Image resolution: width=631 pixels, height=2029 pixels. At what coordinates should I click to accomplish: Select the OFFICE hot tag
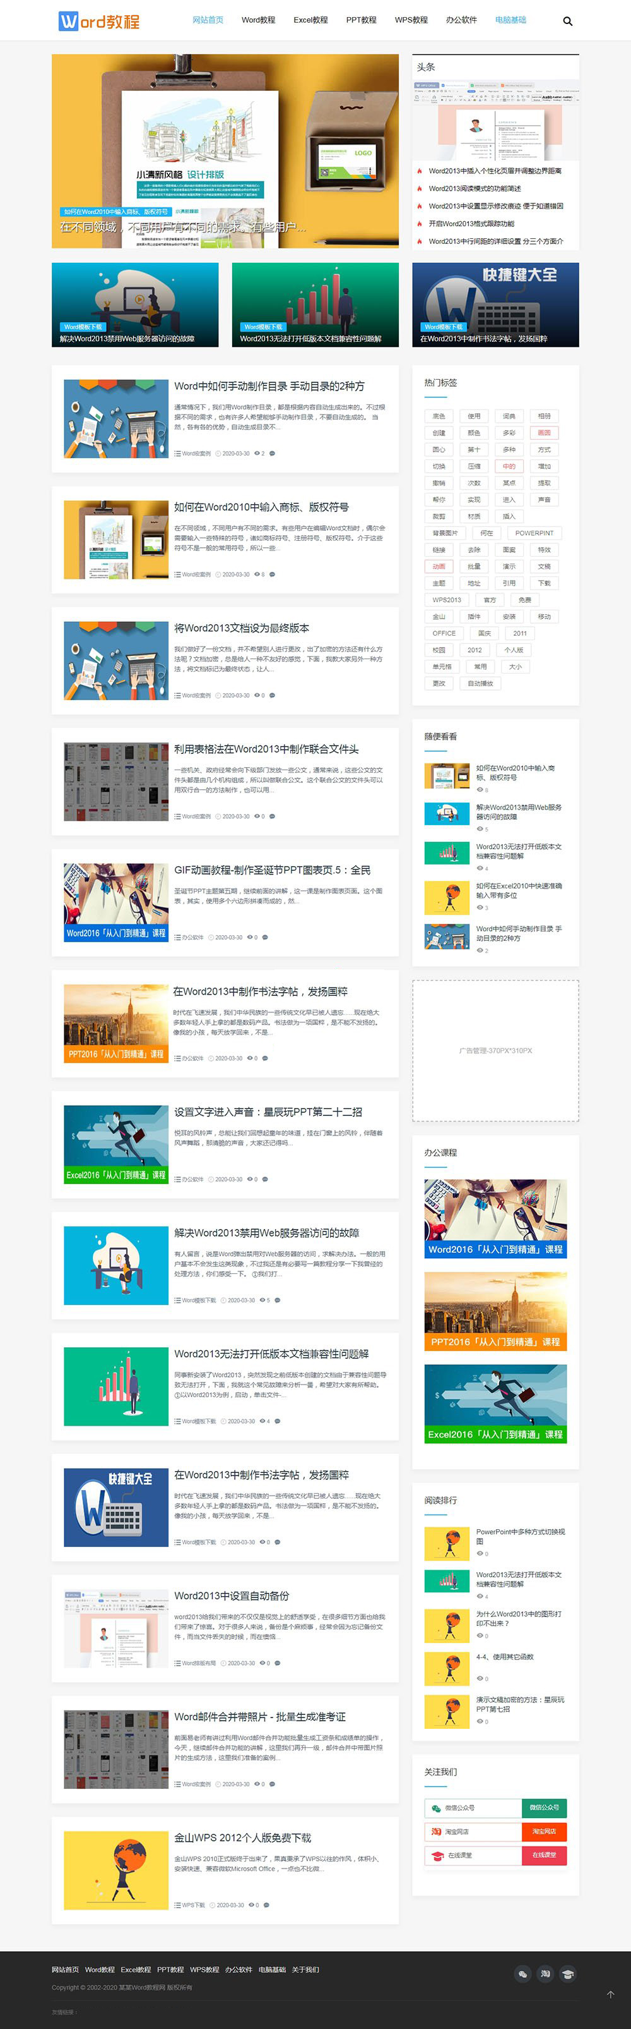click(444, 633)
